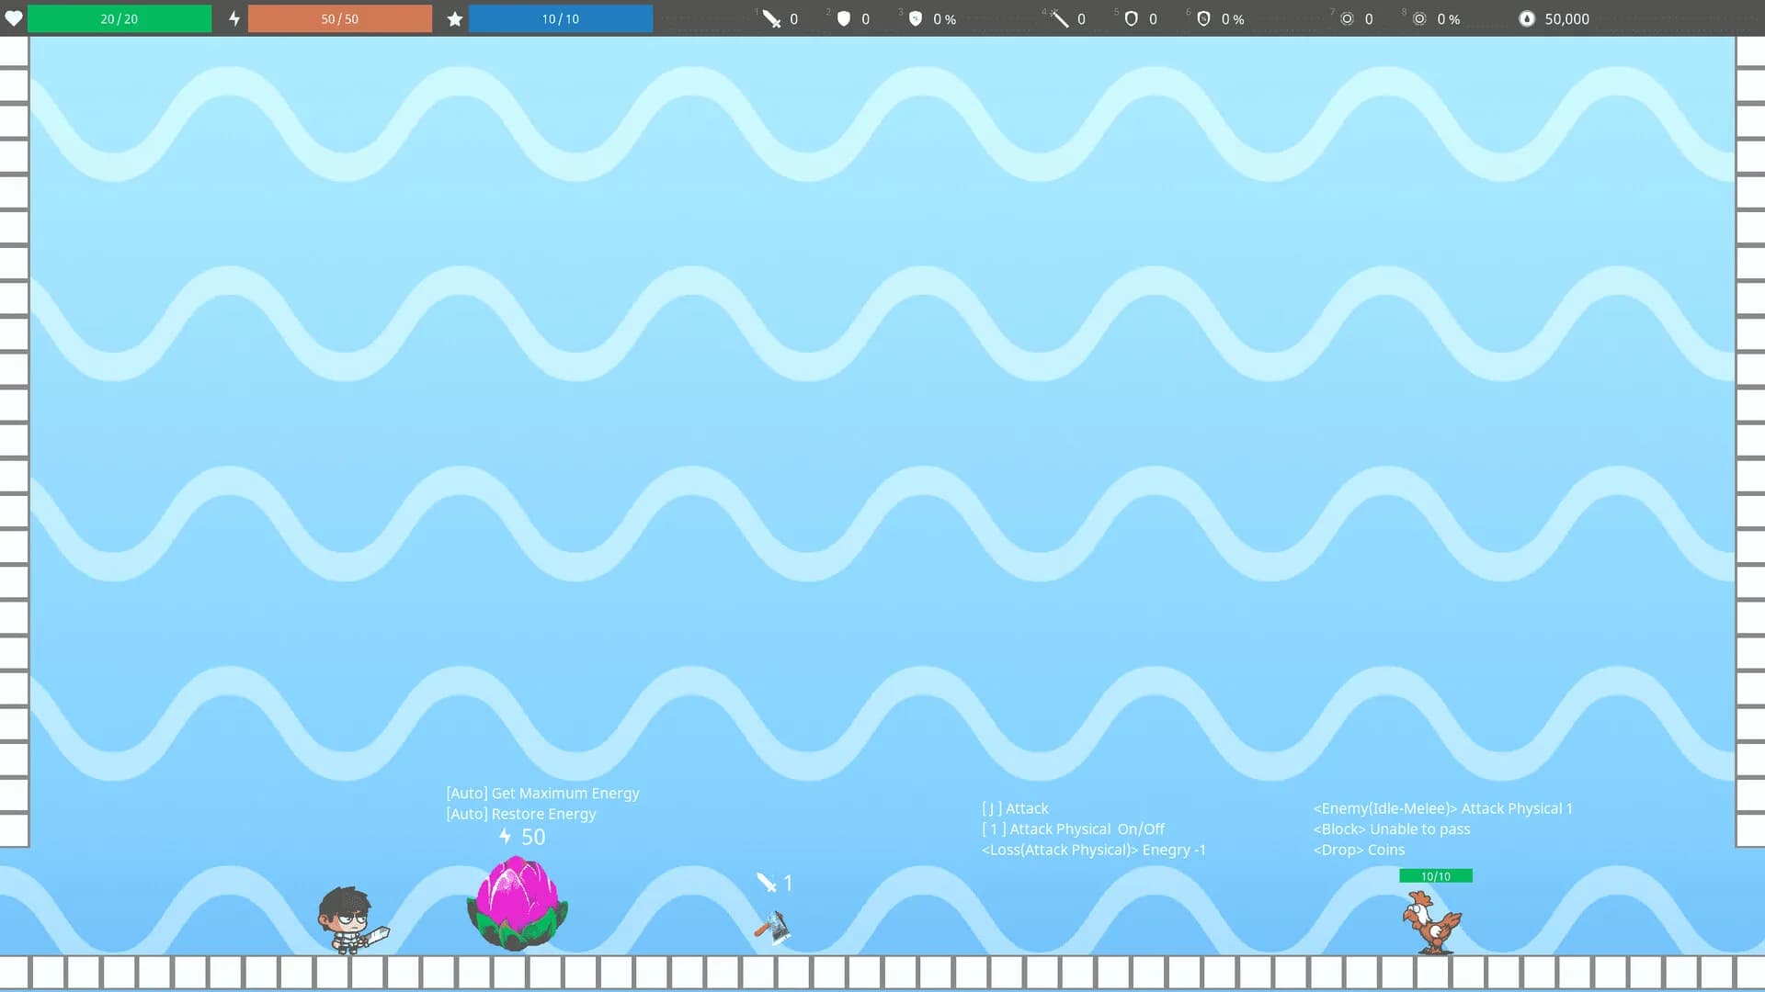Image resolution: width=1765 pixels, height=992 pixels.
Task: Click the green 20/20 health bar
Action: pos(120,18)
